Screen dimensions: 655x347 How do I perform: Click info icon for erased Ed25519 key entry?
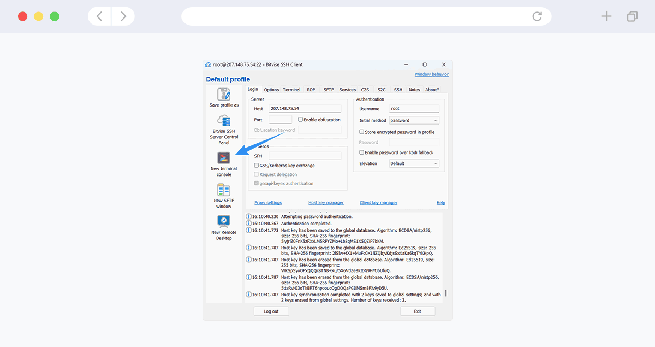coord(249,260)
